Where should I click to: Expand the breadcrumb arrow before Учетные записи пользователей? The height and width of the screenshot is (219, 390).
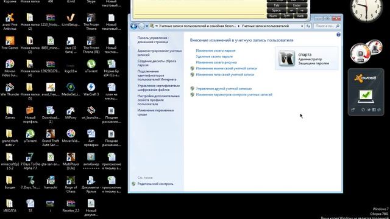coord(239,26)
